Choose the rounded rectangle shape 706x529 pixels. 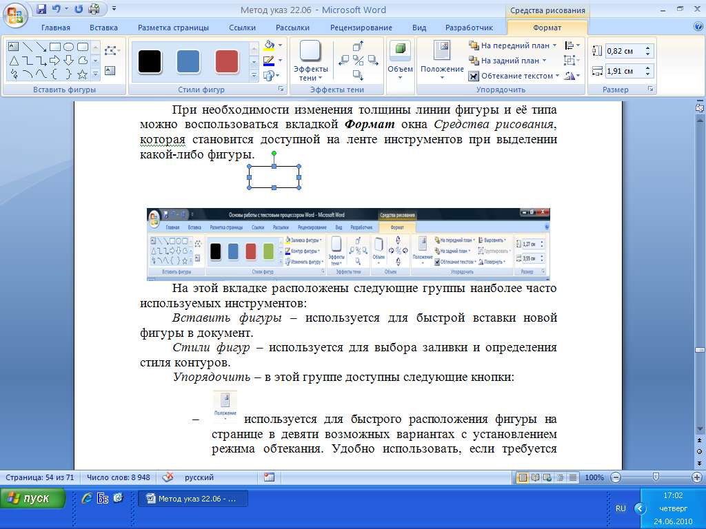(x=83, y=47)
